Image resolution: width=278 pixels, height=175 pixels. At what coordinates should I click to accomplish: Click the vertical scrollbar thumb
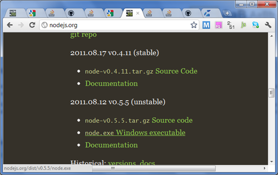pyautogui.click(x=271, y=93)
